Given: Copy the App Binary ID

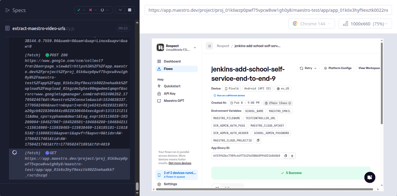Looking at the screenshot, I should (286, 156).
